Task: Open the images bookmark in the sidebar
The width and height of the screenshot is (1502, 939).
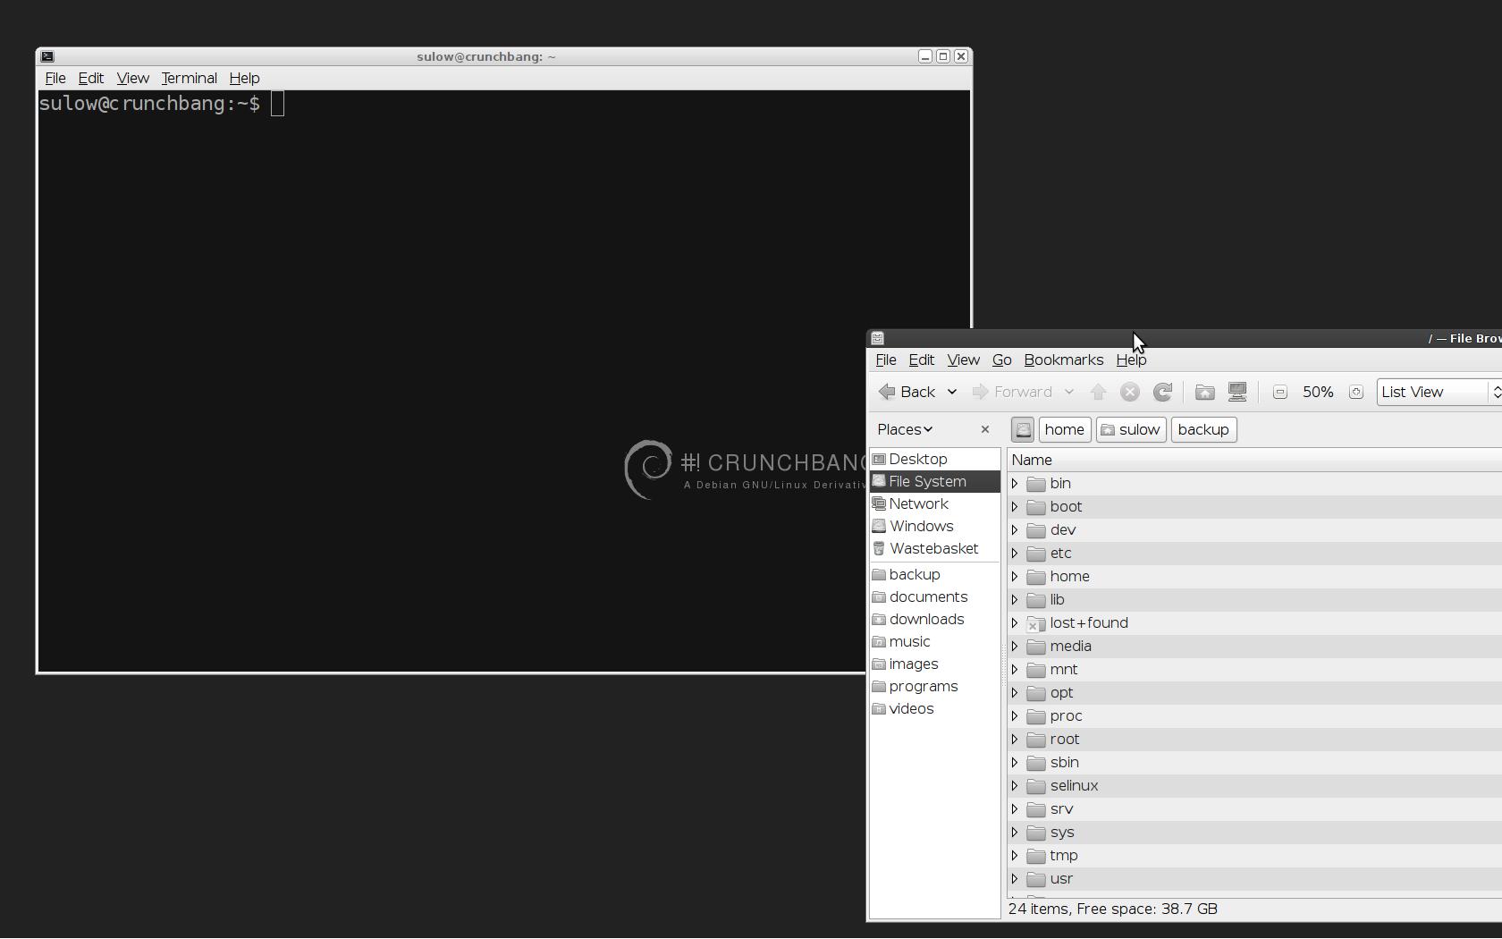Action: pos(934,664)
